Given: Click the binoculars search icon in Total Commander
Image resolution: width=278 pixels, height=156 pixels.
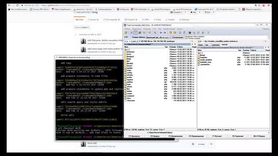Looking at the screenshot, I should [190, 33].
